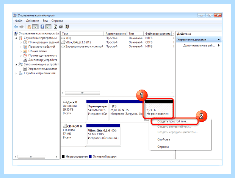Image resolution: width=235 pixels, height=178 pixels.
Task: Collapse the Управление дисками actions section
Action: coord(219,40)
